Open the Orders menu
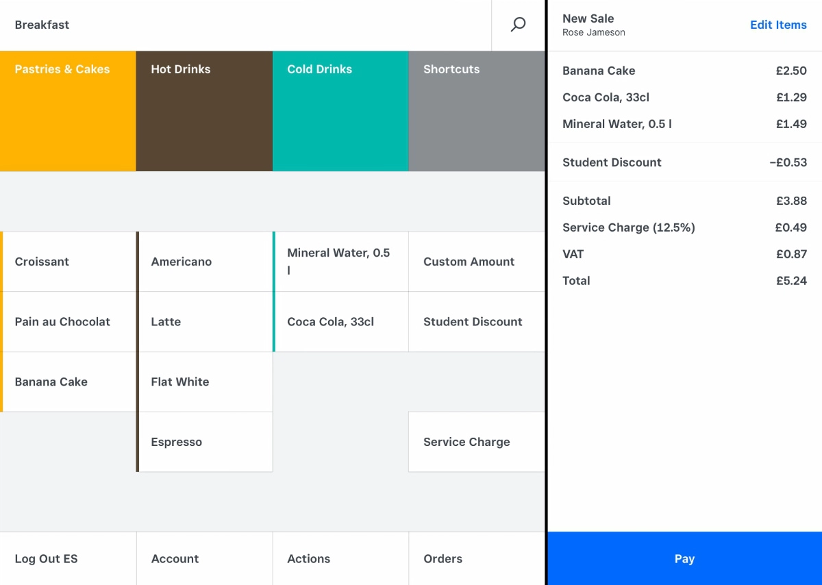 tap(477, 559)
